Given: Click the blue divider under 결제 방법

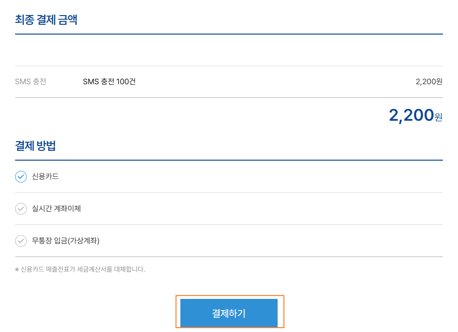Looking at the screenshot, I should point(229,160).
